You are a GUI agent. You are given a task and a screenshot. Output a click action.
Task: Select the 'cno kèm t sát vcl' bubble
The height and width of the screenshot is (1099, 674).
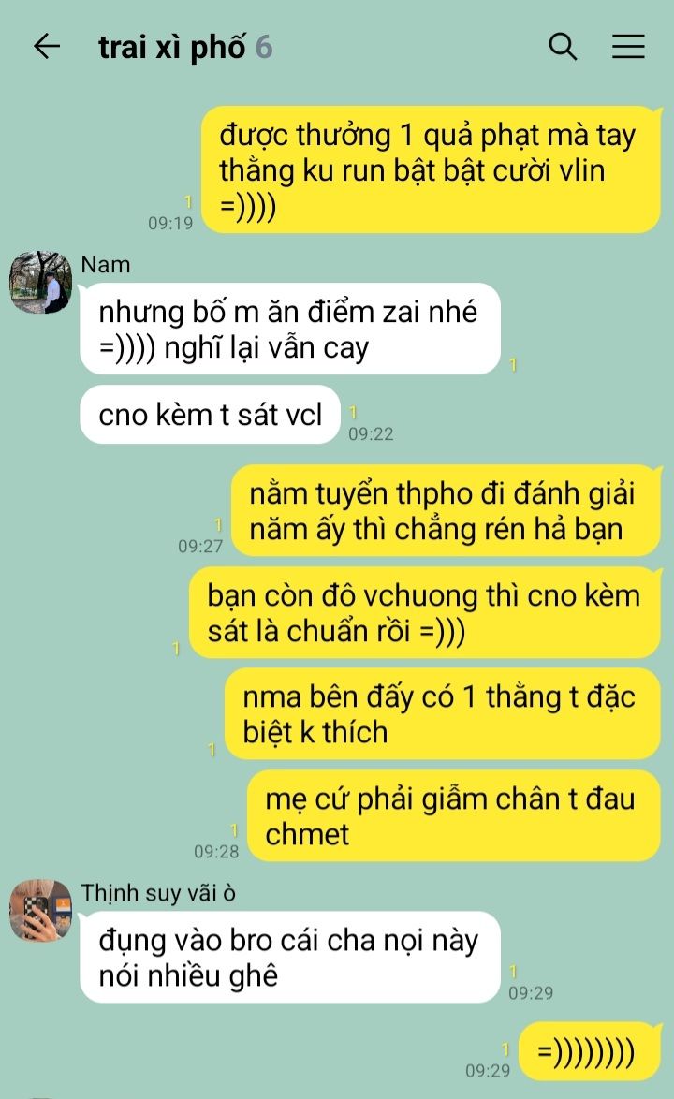(211, 414)
